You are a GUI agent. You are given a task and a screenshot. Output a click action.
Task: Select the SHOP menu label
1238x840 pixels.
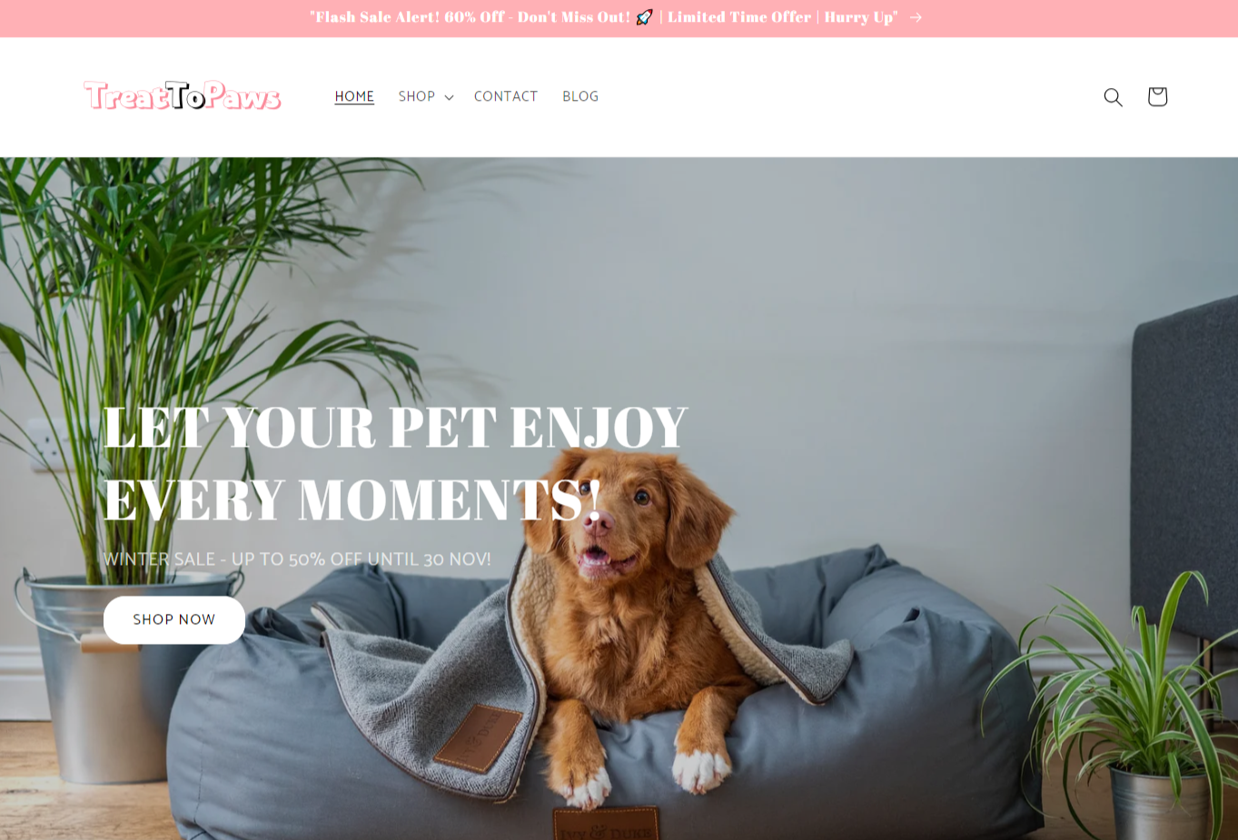[416, 96]
